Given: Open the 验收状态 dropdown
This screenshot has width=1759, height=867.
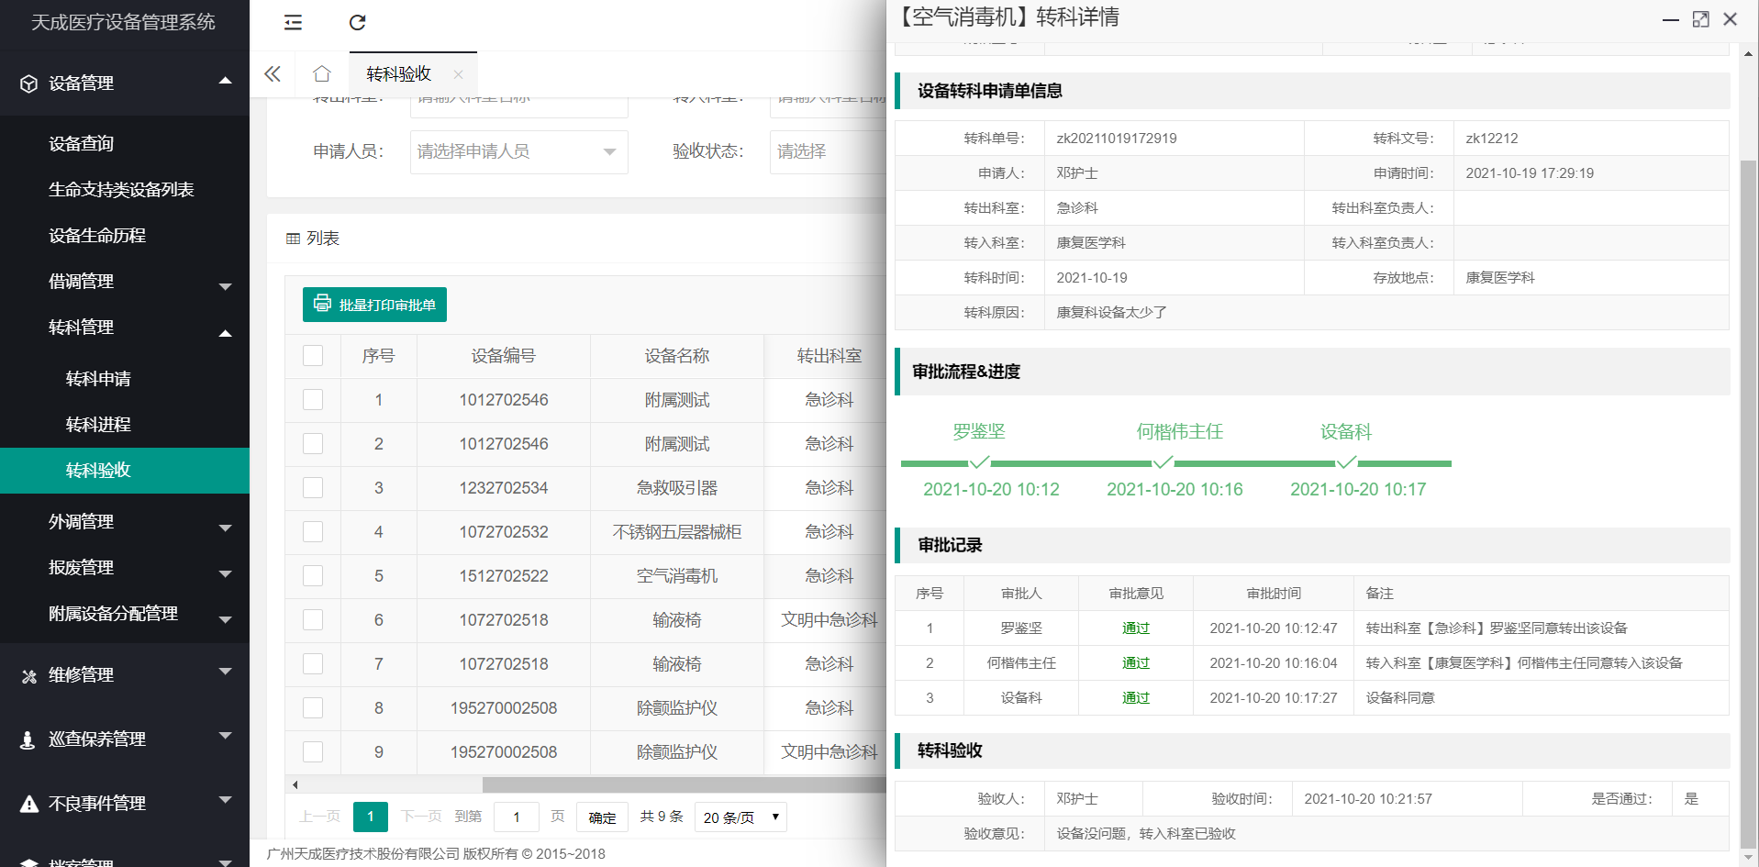Looking at the screenshot, I should click(x=828, y=152).
